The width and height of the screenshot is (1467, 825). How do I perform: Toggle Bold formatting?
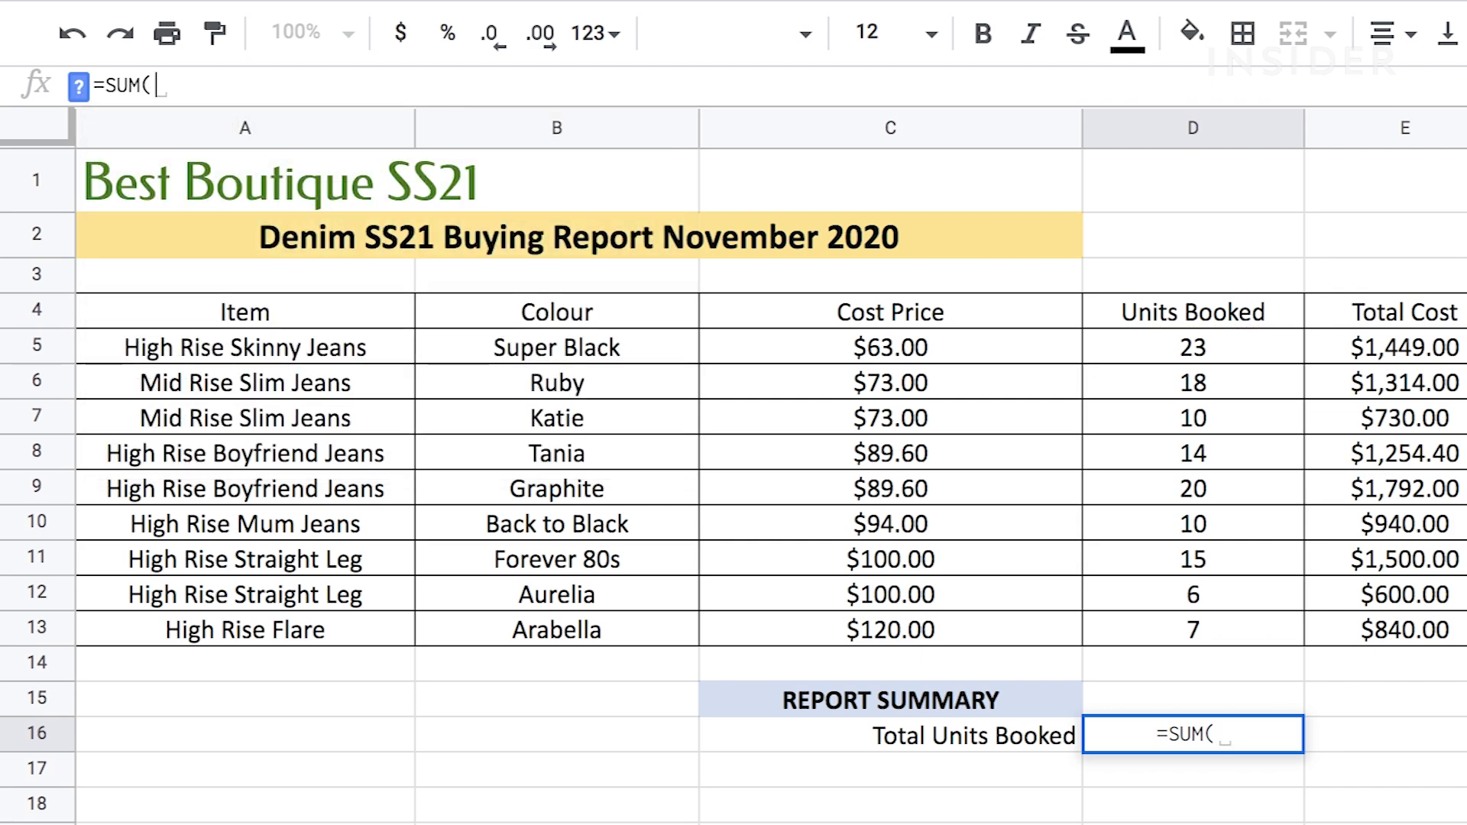pos(983,33)
